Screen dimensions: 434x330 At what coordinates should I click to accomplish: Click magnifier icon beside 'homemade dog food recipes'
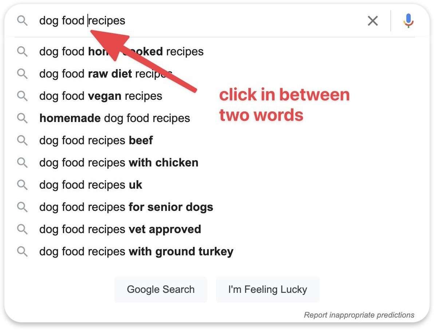click(x=23, y=118)
